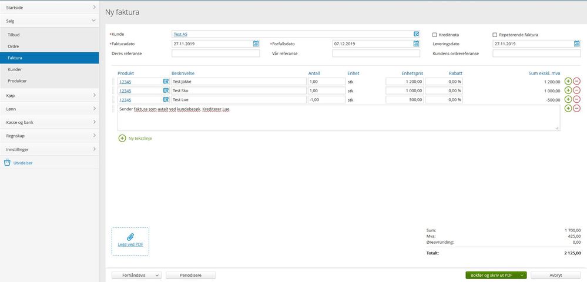This screenshot has height=282, width=587.
Task: Open product lookup on Test Lue row
Action: pyautogui.click(x=166, y=100)
